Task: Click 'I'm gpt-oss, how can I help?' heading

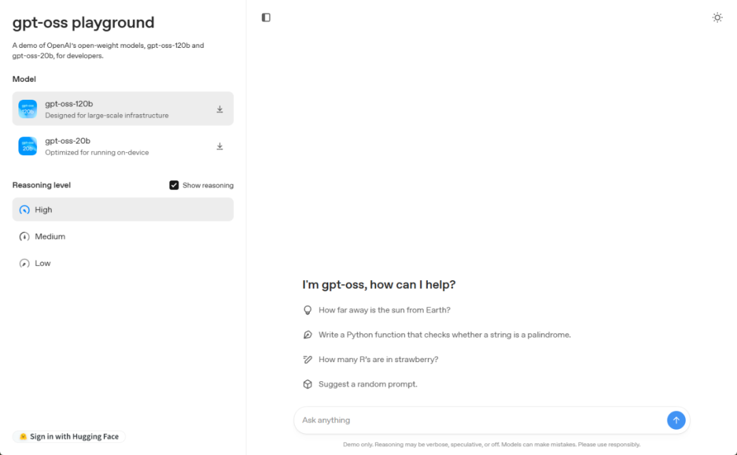Action: pos(379,285)
